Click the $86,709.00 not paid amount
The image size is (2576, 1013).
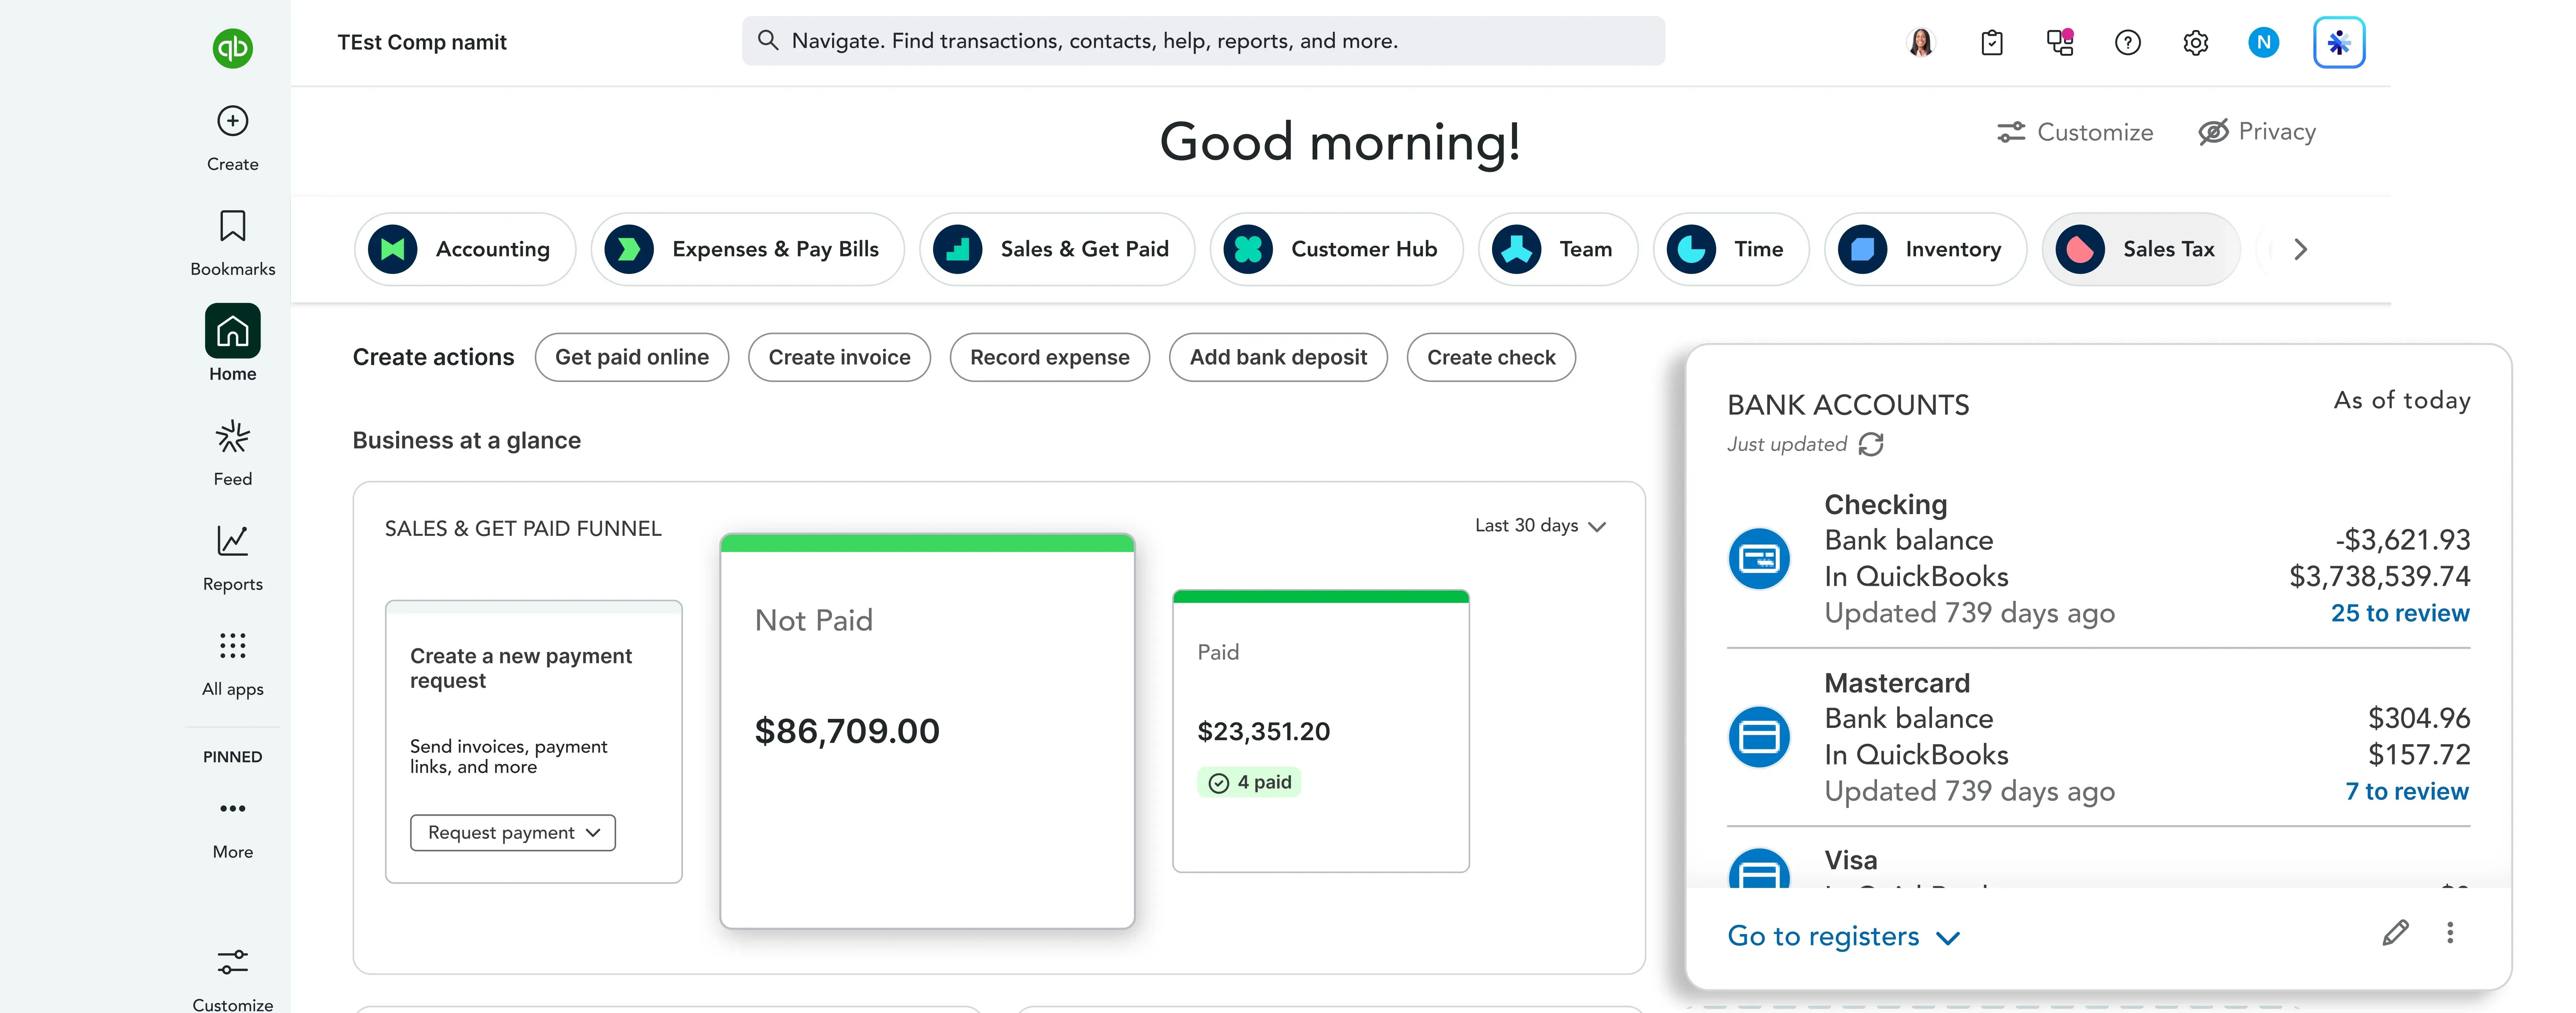pyautogui.click(x=847, y=731)
